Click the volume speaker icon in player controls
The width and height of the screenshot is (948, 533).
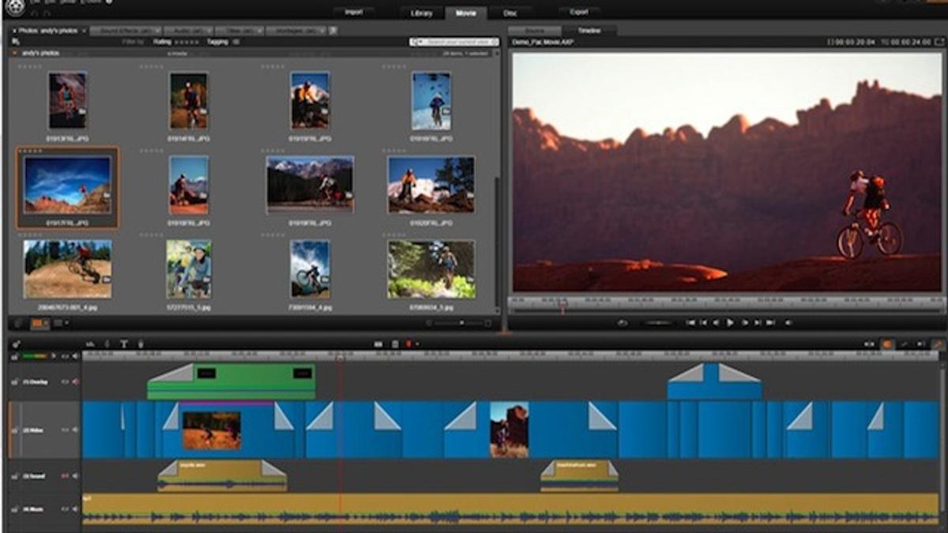pyautogui.click(x=788, y=322)
